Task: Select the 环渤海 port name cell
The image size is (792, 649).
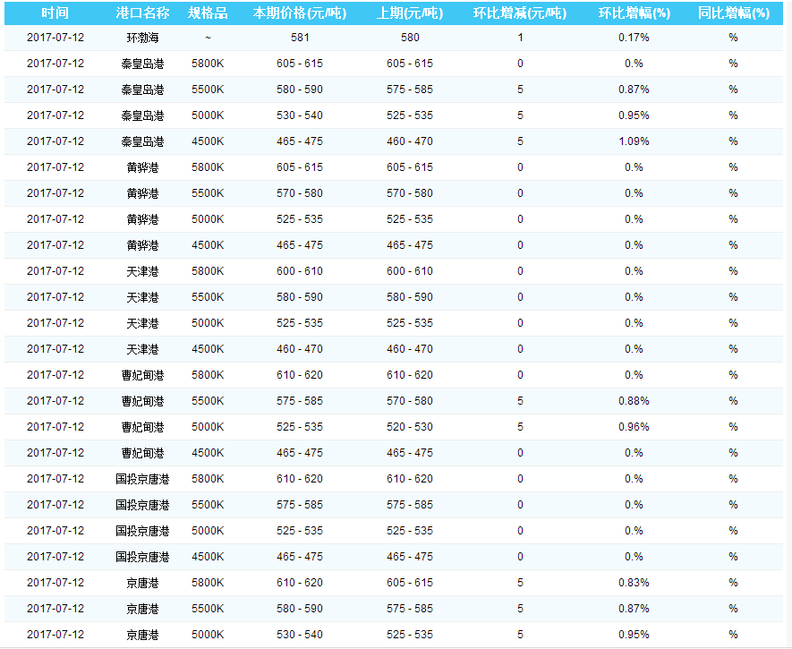Action: click(x=142, y=38)
